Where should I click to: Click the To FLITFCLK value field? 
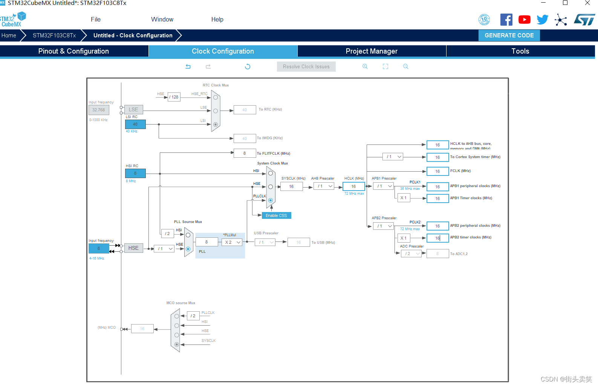[x=245, y=153]
